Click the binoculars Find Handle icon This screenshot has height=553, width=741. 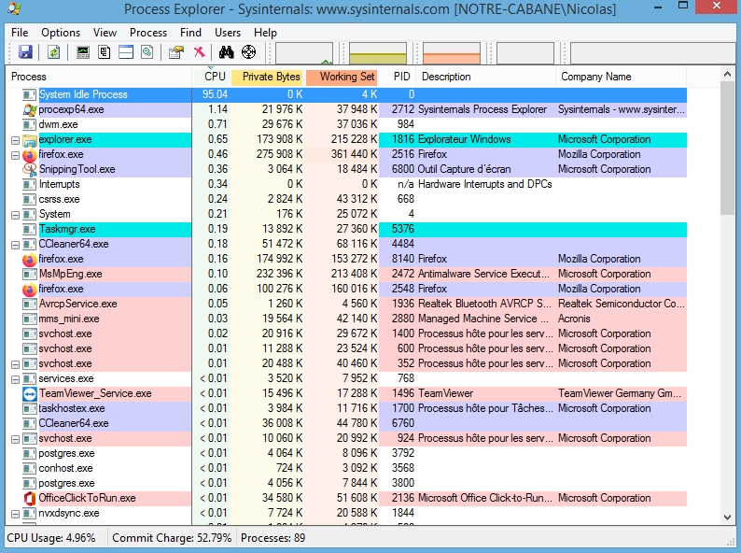click(x=227, y=52)
